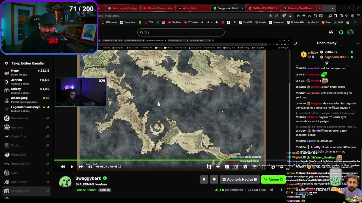This screenshot has width=362, height=203.
Task: Click the Turkish language tag
Action: (x=105, y=190)
